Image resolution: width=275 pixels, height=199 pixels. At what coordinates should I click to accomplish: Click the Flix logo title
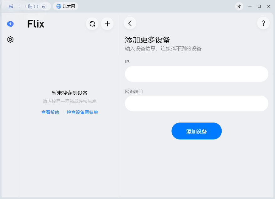[36, 24]
